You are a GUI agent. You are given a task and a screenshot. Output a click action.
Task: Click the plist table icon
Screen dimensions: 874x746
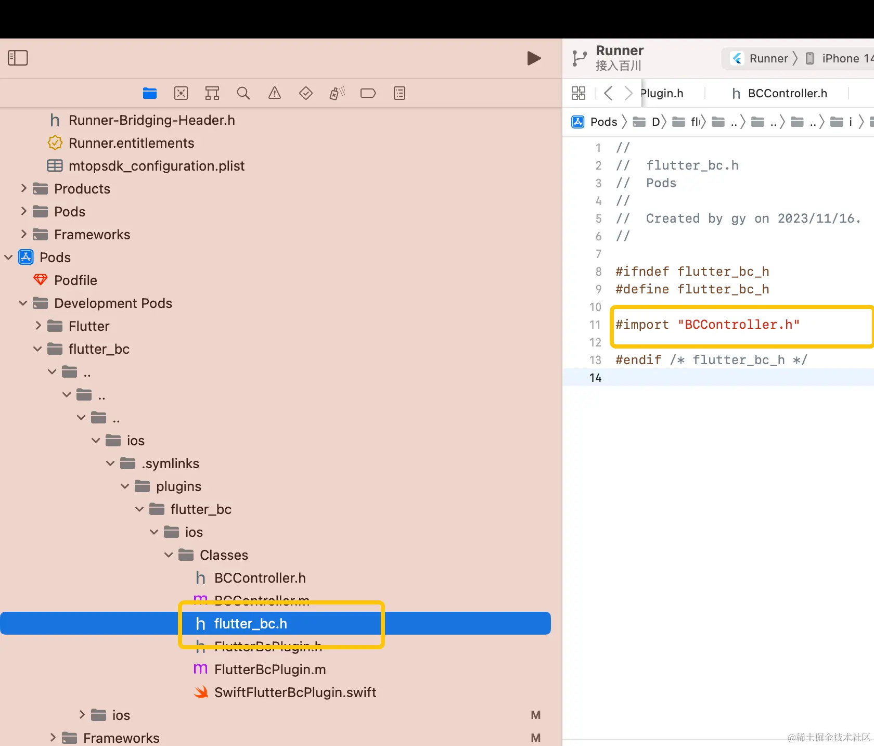click(x=55, y=165)
